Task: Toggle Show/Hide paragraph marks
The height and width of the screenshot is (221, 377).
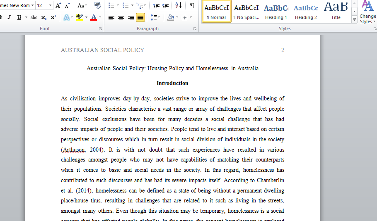Action: (192, 5)
